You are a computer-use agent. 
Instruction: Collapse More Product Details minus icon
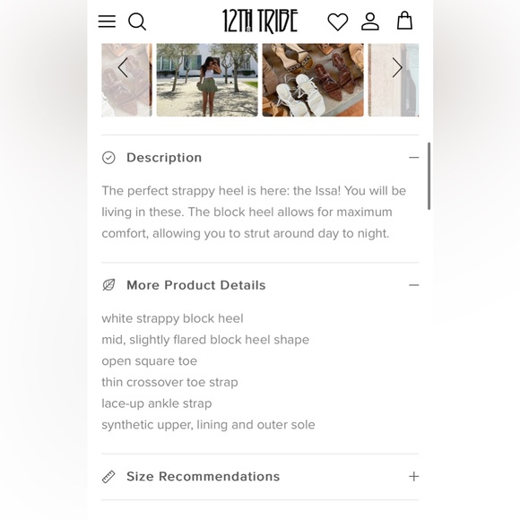(x=413, y=285)
